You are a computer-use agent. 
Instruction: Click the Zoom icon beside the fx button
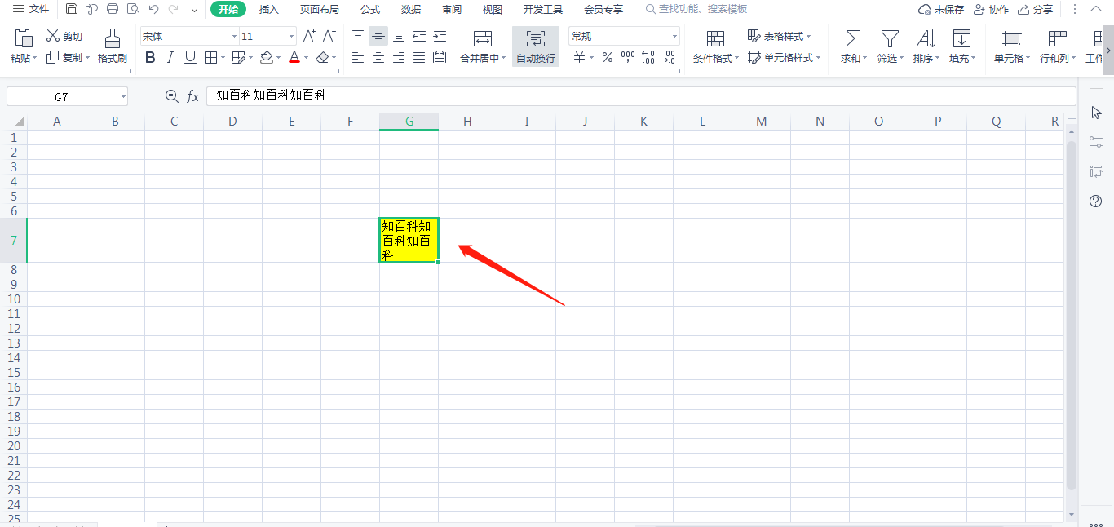(171, 96)
